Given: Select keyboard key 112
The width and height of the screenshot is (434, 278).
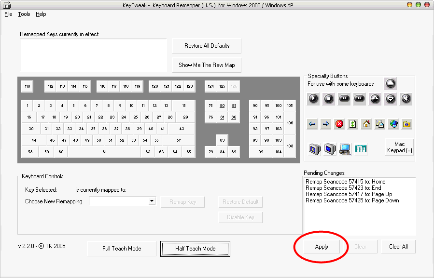Looking at the screenshot, I should (x=50, y=86).
